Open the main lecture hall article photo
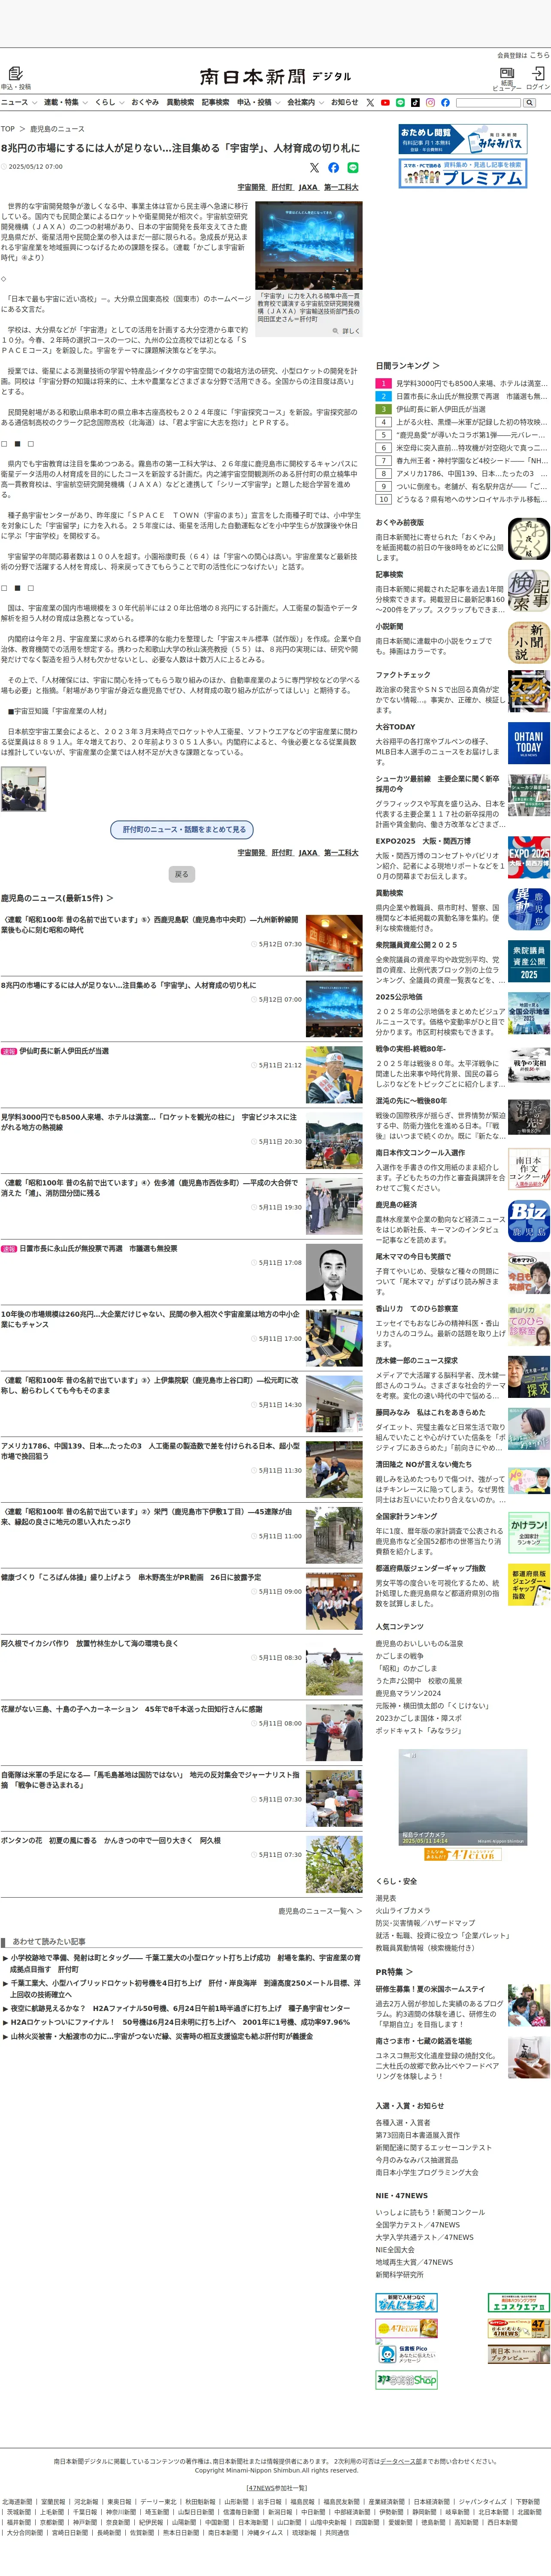This screenshot has height=2576, width=551. click(x=308, y=245)
